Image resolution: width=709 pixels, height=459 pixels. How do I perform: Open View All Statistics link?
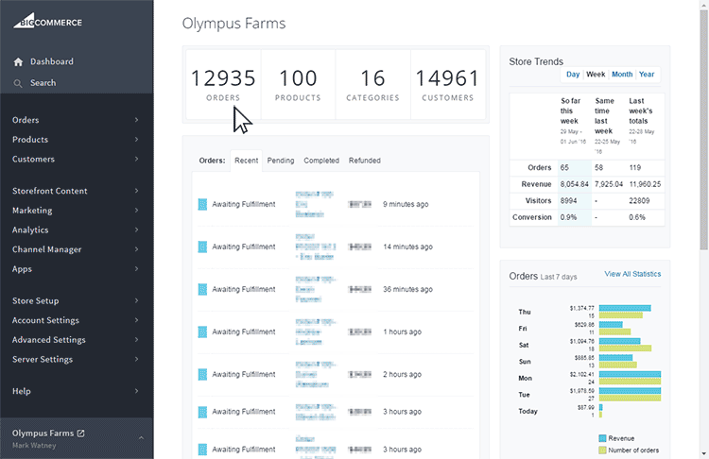pyautogui.click(x=632, y=274)
